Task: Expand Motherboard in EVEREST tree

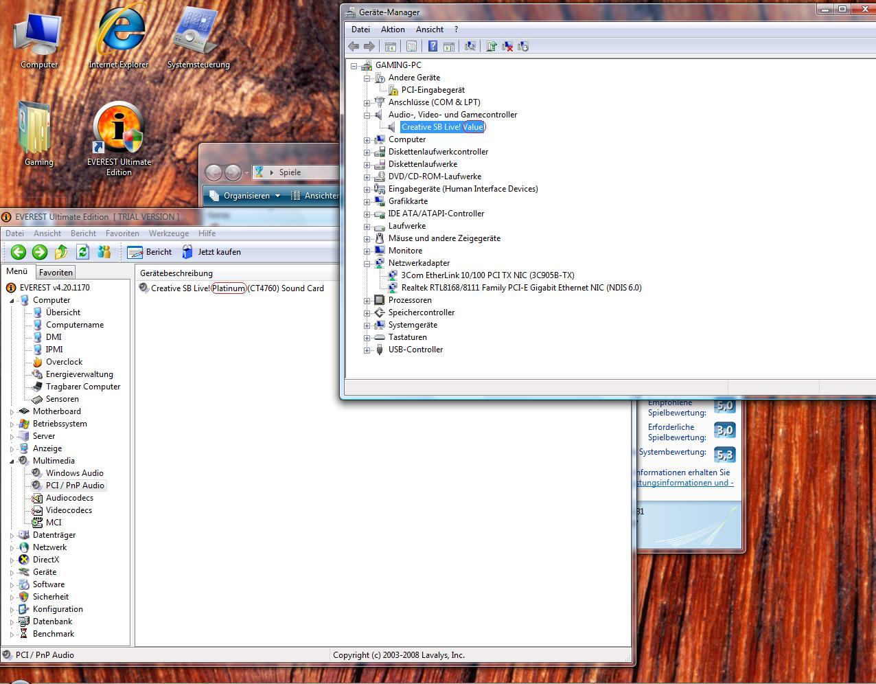Action: 12,411
